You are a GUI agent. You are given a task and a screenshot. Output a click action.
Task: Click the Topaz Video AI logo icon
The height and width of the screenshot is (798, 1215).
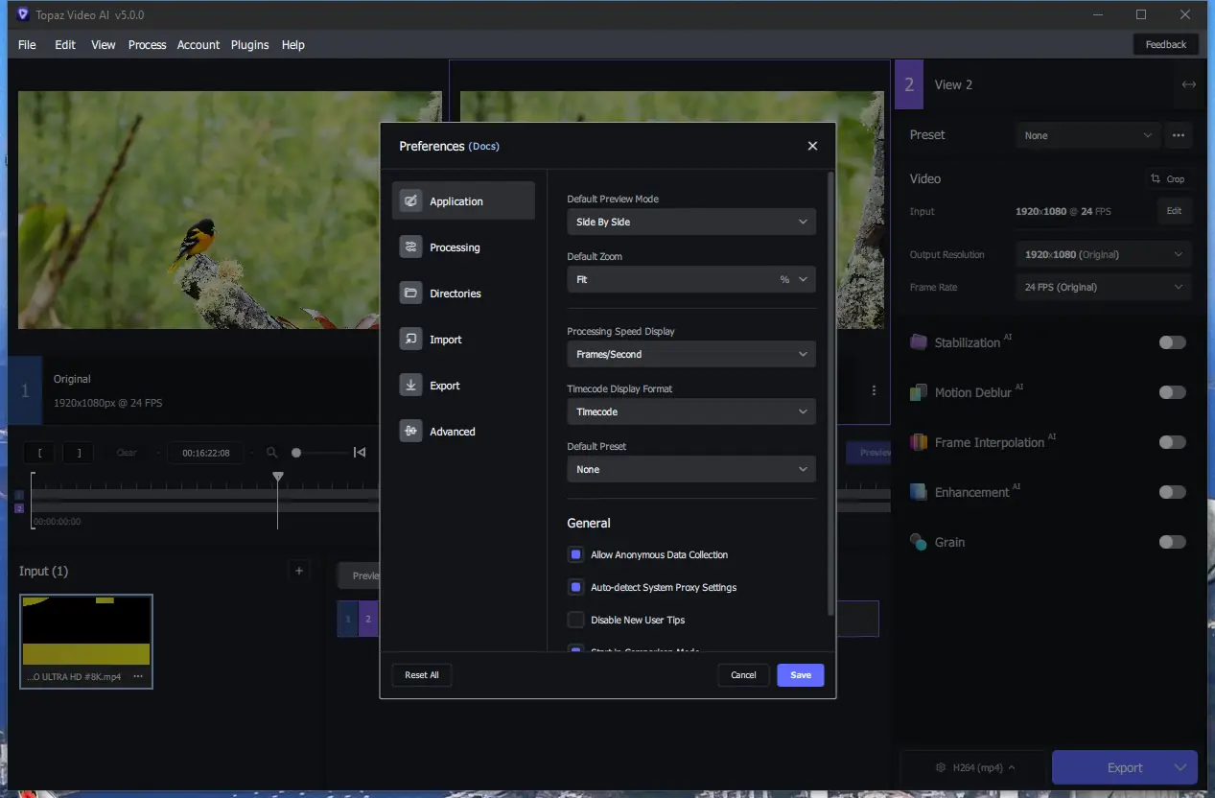(22, 14)
